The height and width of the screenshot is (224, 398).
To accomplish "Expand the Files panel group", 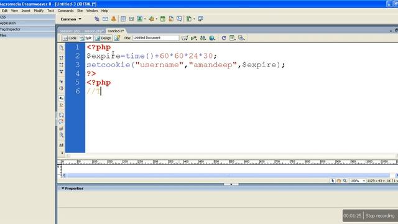I will 27,35.
